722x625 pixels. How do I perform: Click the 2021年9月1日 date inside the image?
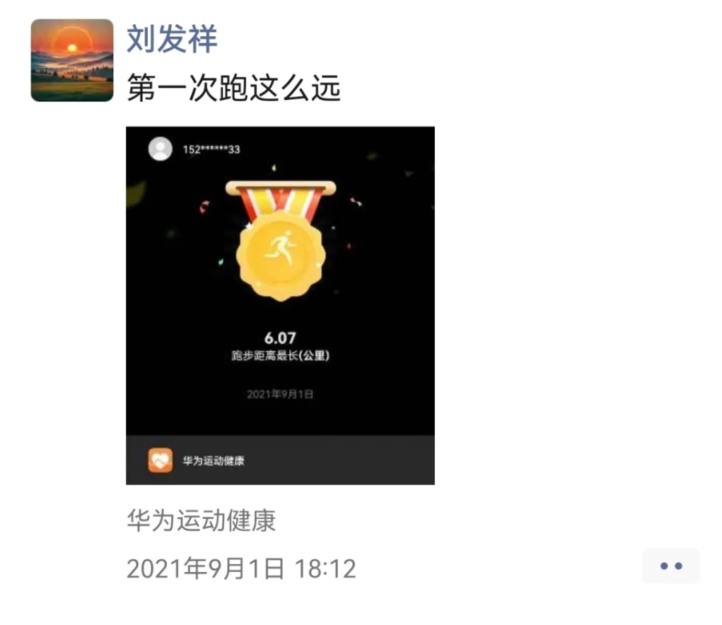pyautogui.click(x=280, y=394)
